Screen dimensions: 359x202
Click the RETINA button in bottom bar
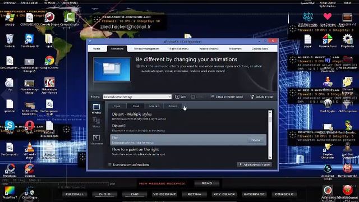point(195,194)
